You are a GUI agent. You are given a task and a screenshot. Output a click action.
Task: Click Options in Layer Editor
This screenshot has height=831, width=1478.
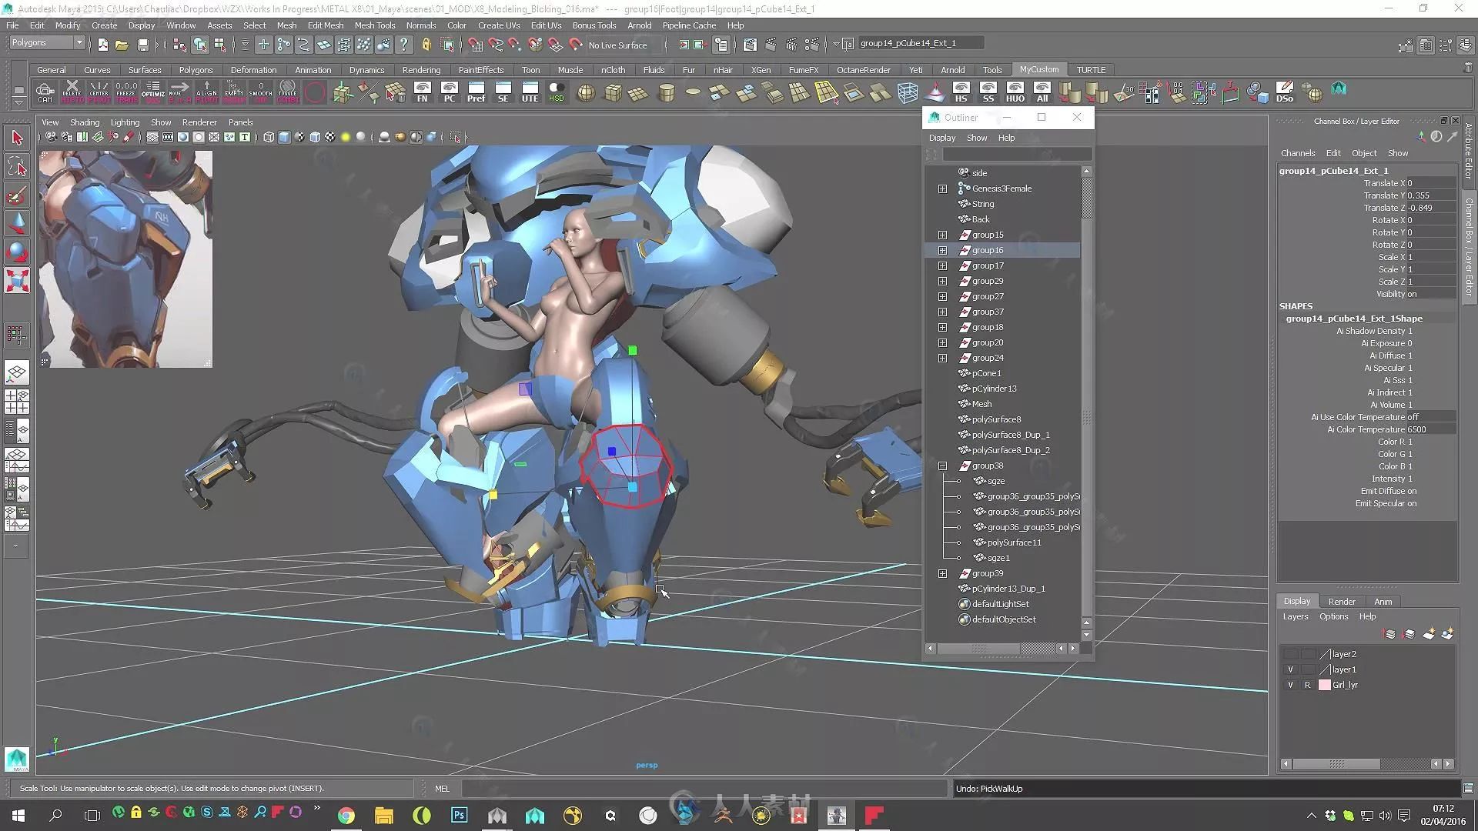1333,616
